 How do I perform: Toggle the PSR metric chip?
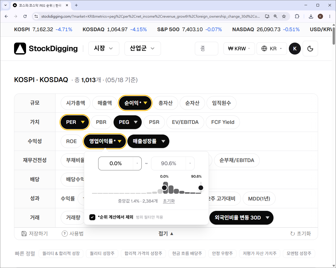click(154, 122)
